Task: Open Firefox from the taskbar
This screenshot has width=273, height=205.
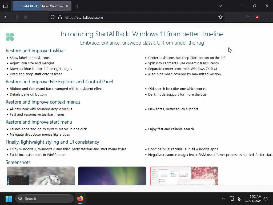Action: (x=80, y=199)
